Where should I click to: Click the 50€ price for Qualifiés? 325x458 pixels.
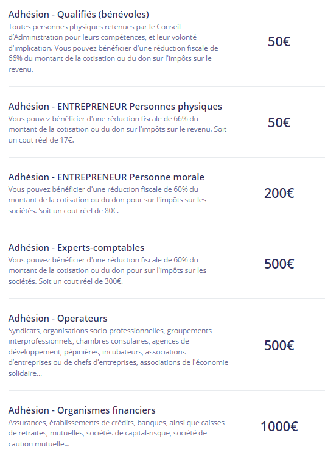(279, 41)
